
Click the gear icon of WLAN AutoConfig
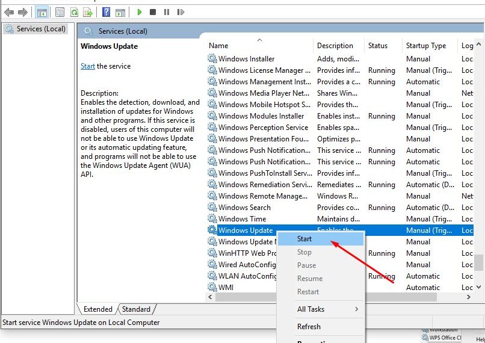click(212, 276)
